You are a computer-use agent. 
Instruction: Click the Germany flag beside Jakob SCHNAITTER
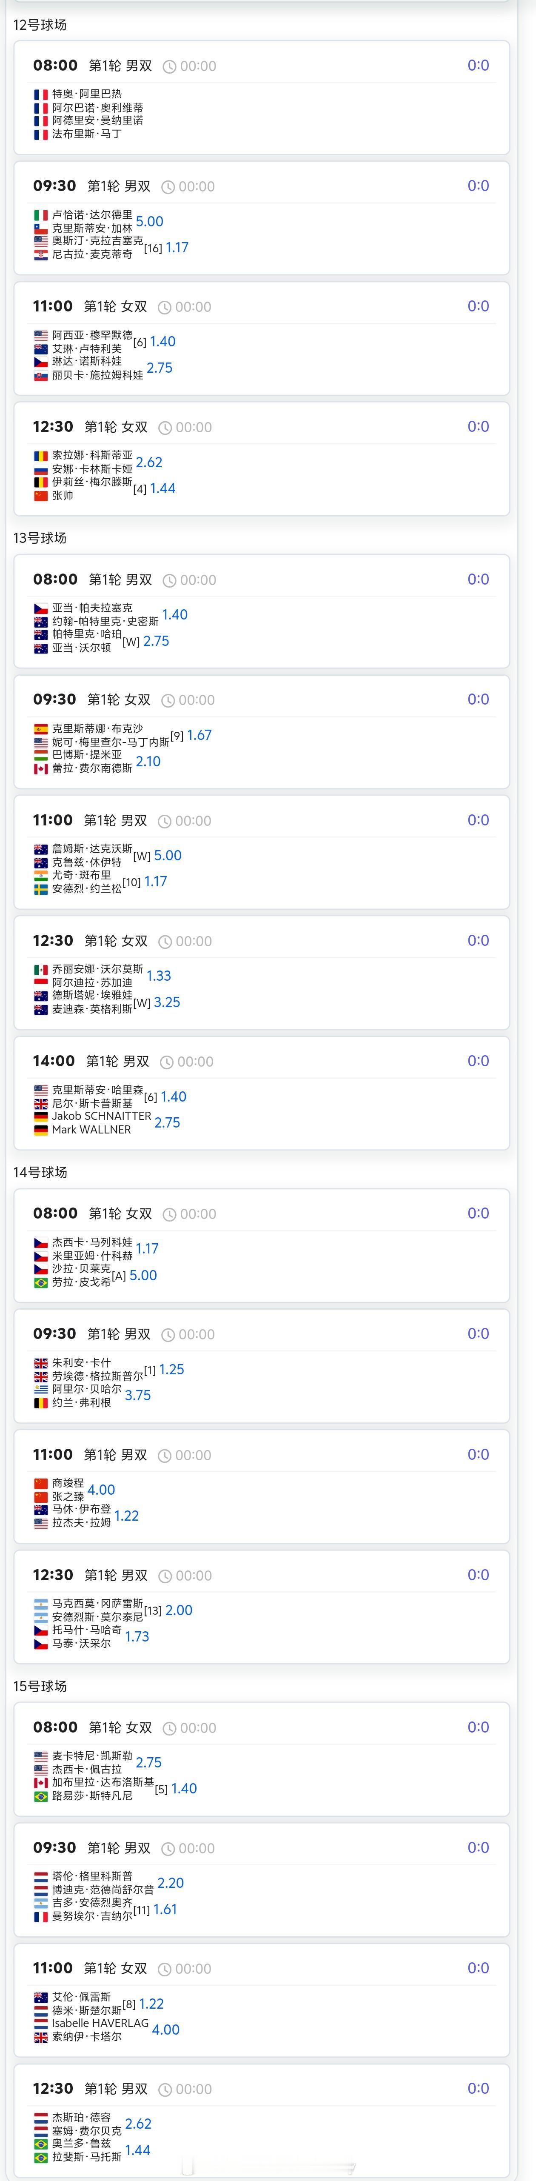point(41,1116)
